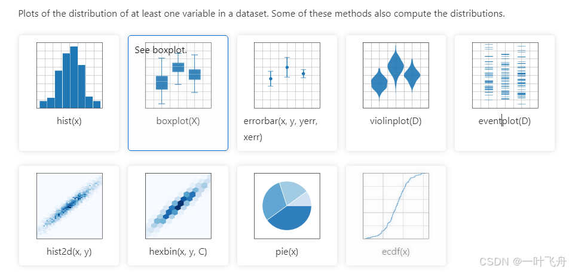The image size is (569, 272).
Task: Follow the eventplot(D) caption link
Action: tap(505, 121)
